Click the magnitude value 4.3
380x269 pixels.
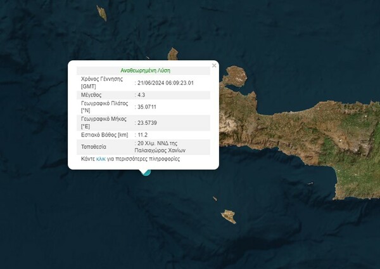pos(142,95)
